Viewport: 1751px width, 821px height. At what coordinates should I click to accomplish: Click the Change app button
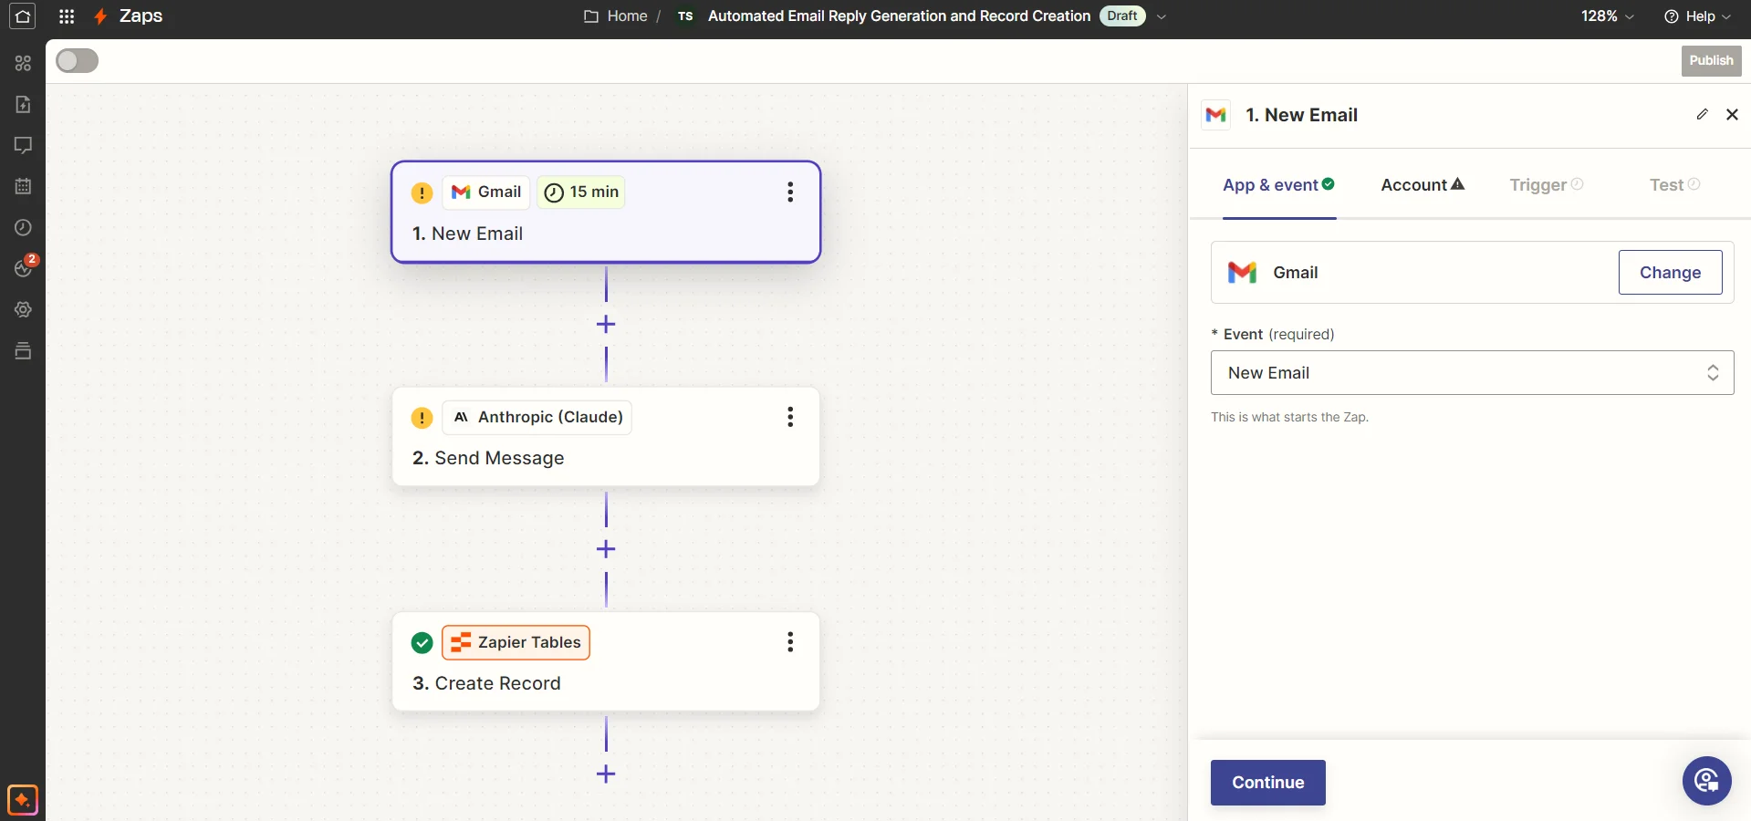[1670, 273]
